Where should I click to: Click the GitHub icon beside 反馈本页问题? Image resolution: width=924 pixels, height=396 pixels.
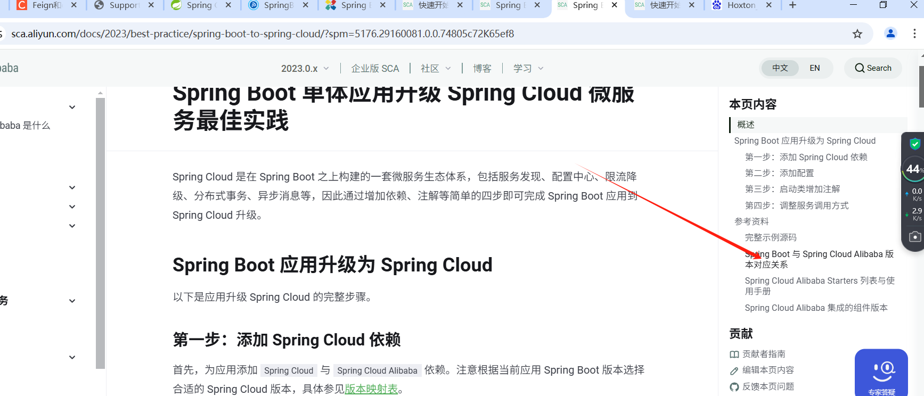pos(734,387)
